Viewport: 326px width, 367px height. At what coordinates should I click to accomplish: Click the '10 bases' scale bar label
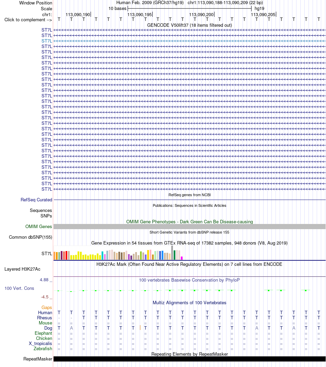(x=117, y=9)
